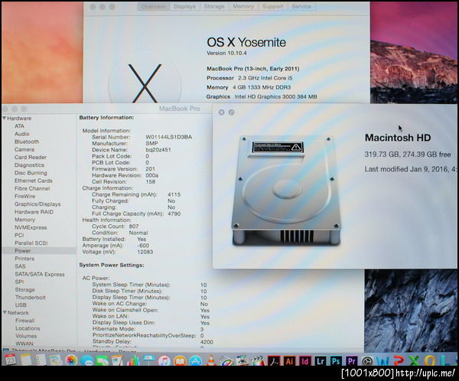
Task: Select Locations under Network
Action: [x=28, y=328]
